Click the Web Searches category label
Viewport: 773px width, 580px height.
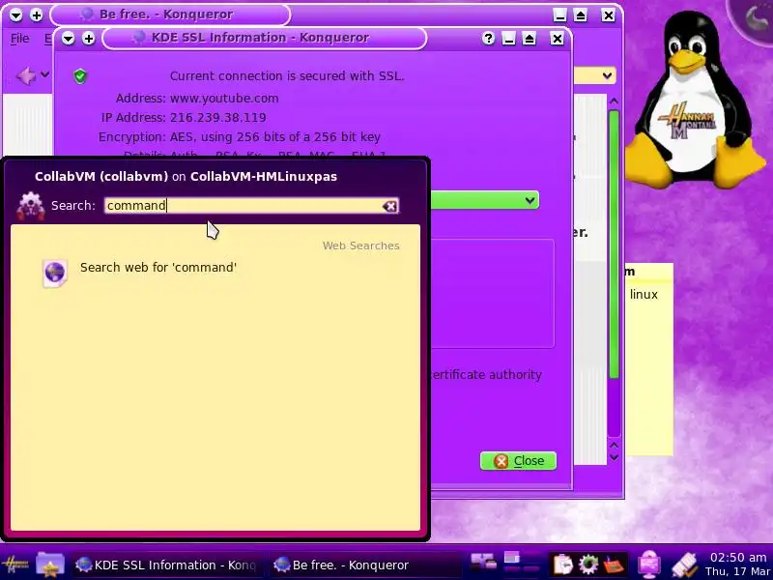(360, 246)
